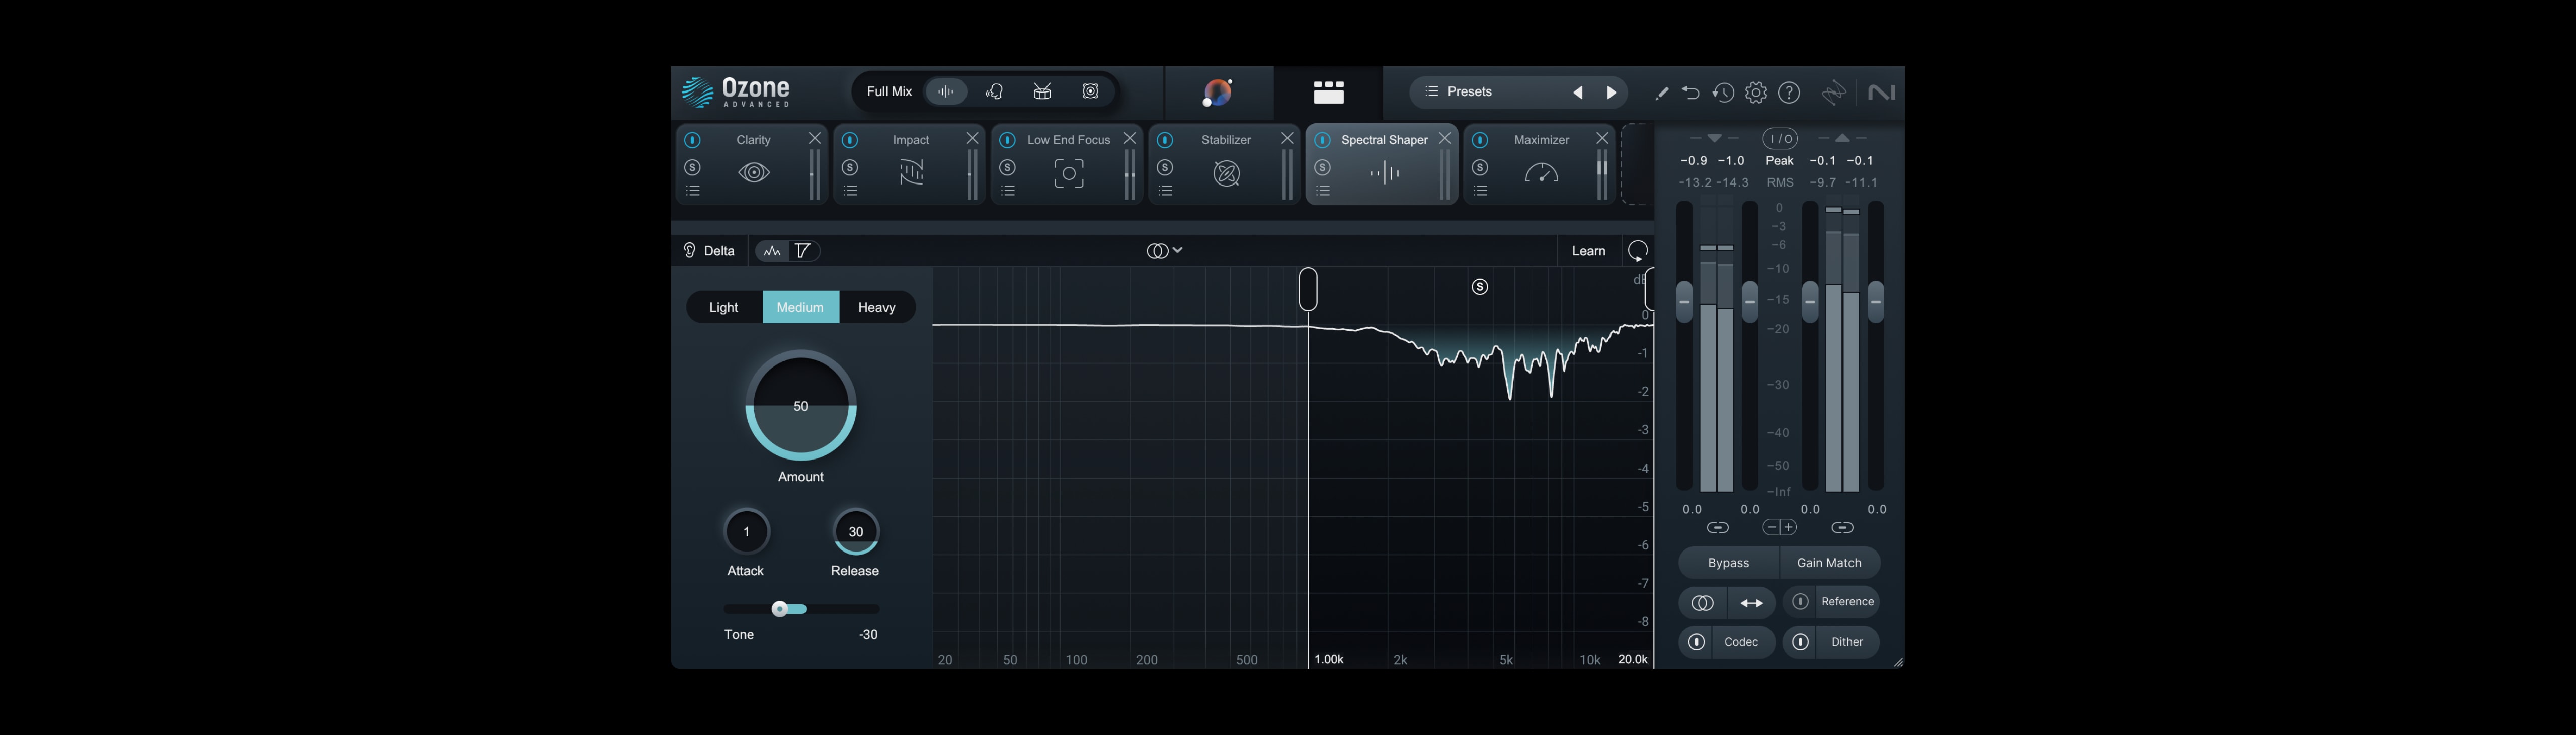The height and width of the screenshot is (735, 2576).
Task: Select the Heavy mode tab
Action: tap(876, 307)
